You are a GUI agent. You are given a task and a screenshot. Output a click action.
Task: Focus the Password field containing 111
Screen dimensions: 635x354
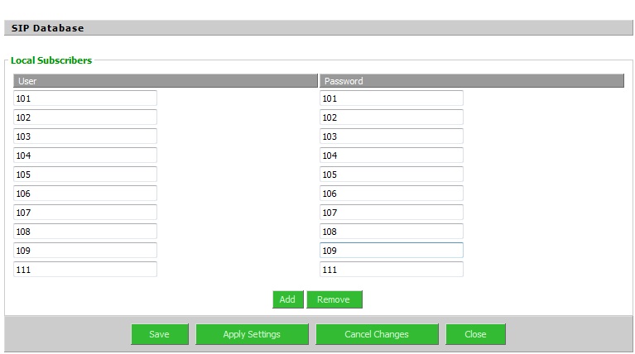392,270
